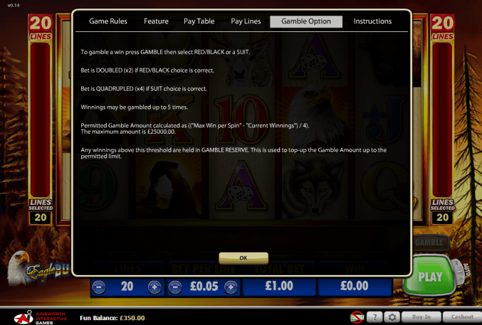Raise the bet per line with plus
This screenshot has height=325, width=482.
pos(231,287)
